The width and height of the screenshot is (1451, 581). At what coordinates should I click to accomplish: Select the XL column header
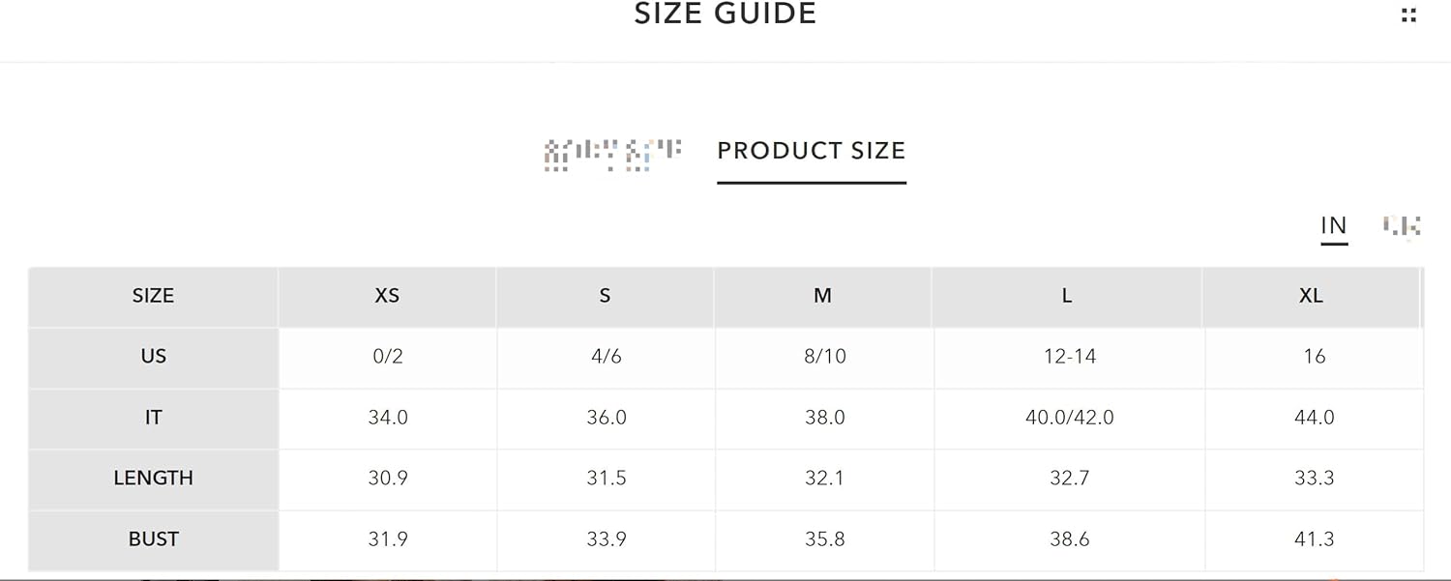coord(1312,297)
